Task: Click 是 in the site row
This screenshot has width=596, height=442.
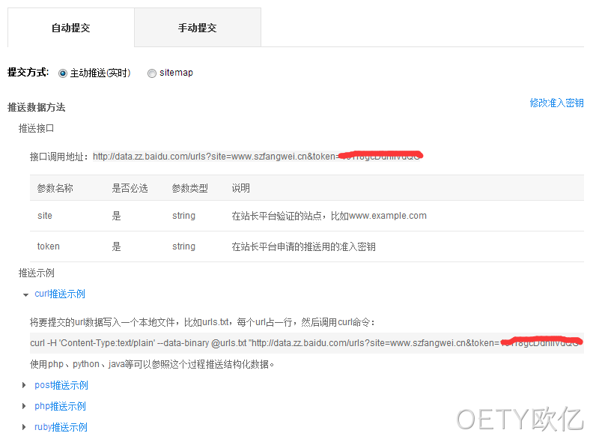Action: (116, 216)
